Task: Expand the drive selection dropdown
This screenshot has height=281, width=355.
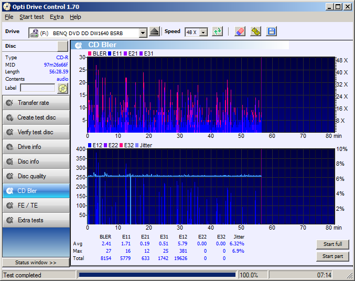Action: (143, 33)
